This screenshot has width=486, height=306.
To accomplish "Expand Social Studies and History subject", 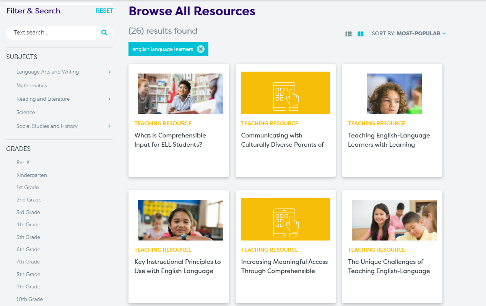I will 109,126.
